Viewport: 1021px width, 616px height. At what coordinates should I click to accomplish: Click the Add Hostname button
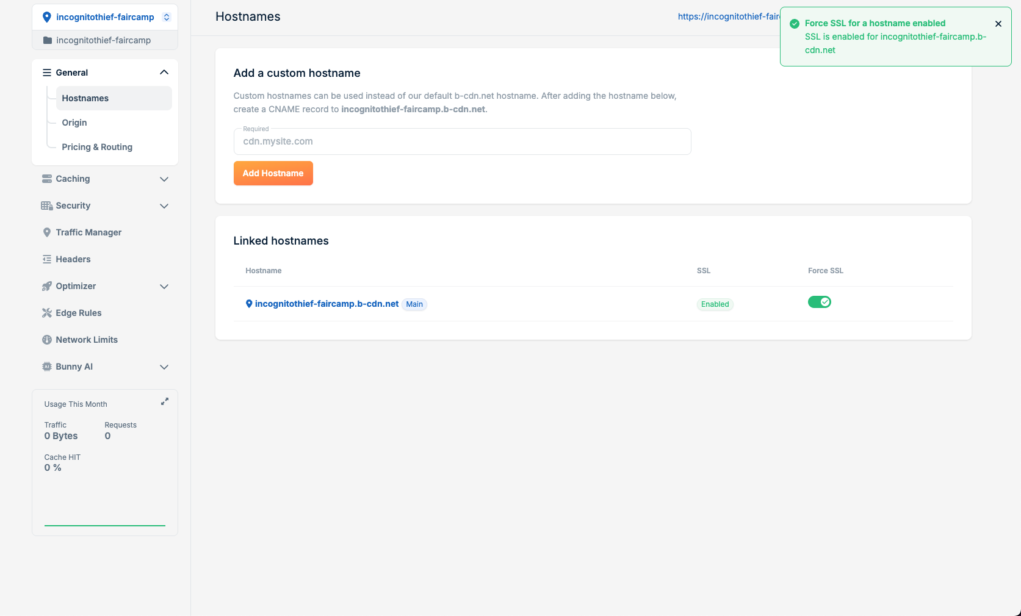273,173
